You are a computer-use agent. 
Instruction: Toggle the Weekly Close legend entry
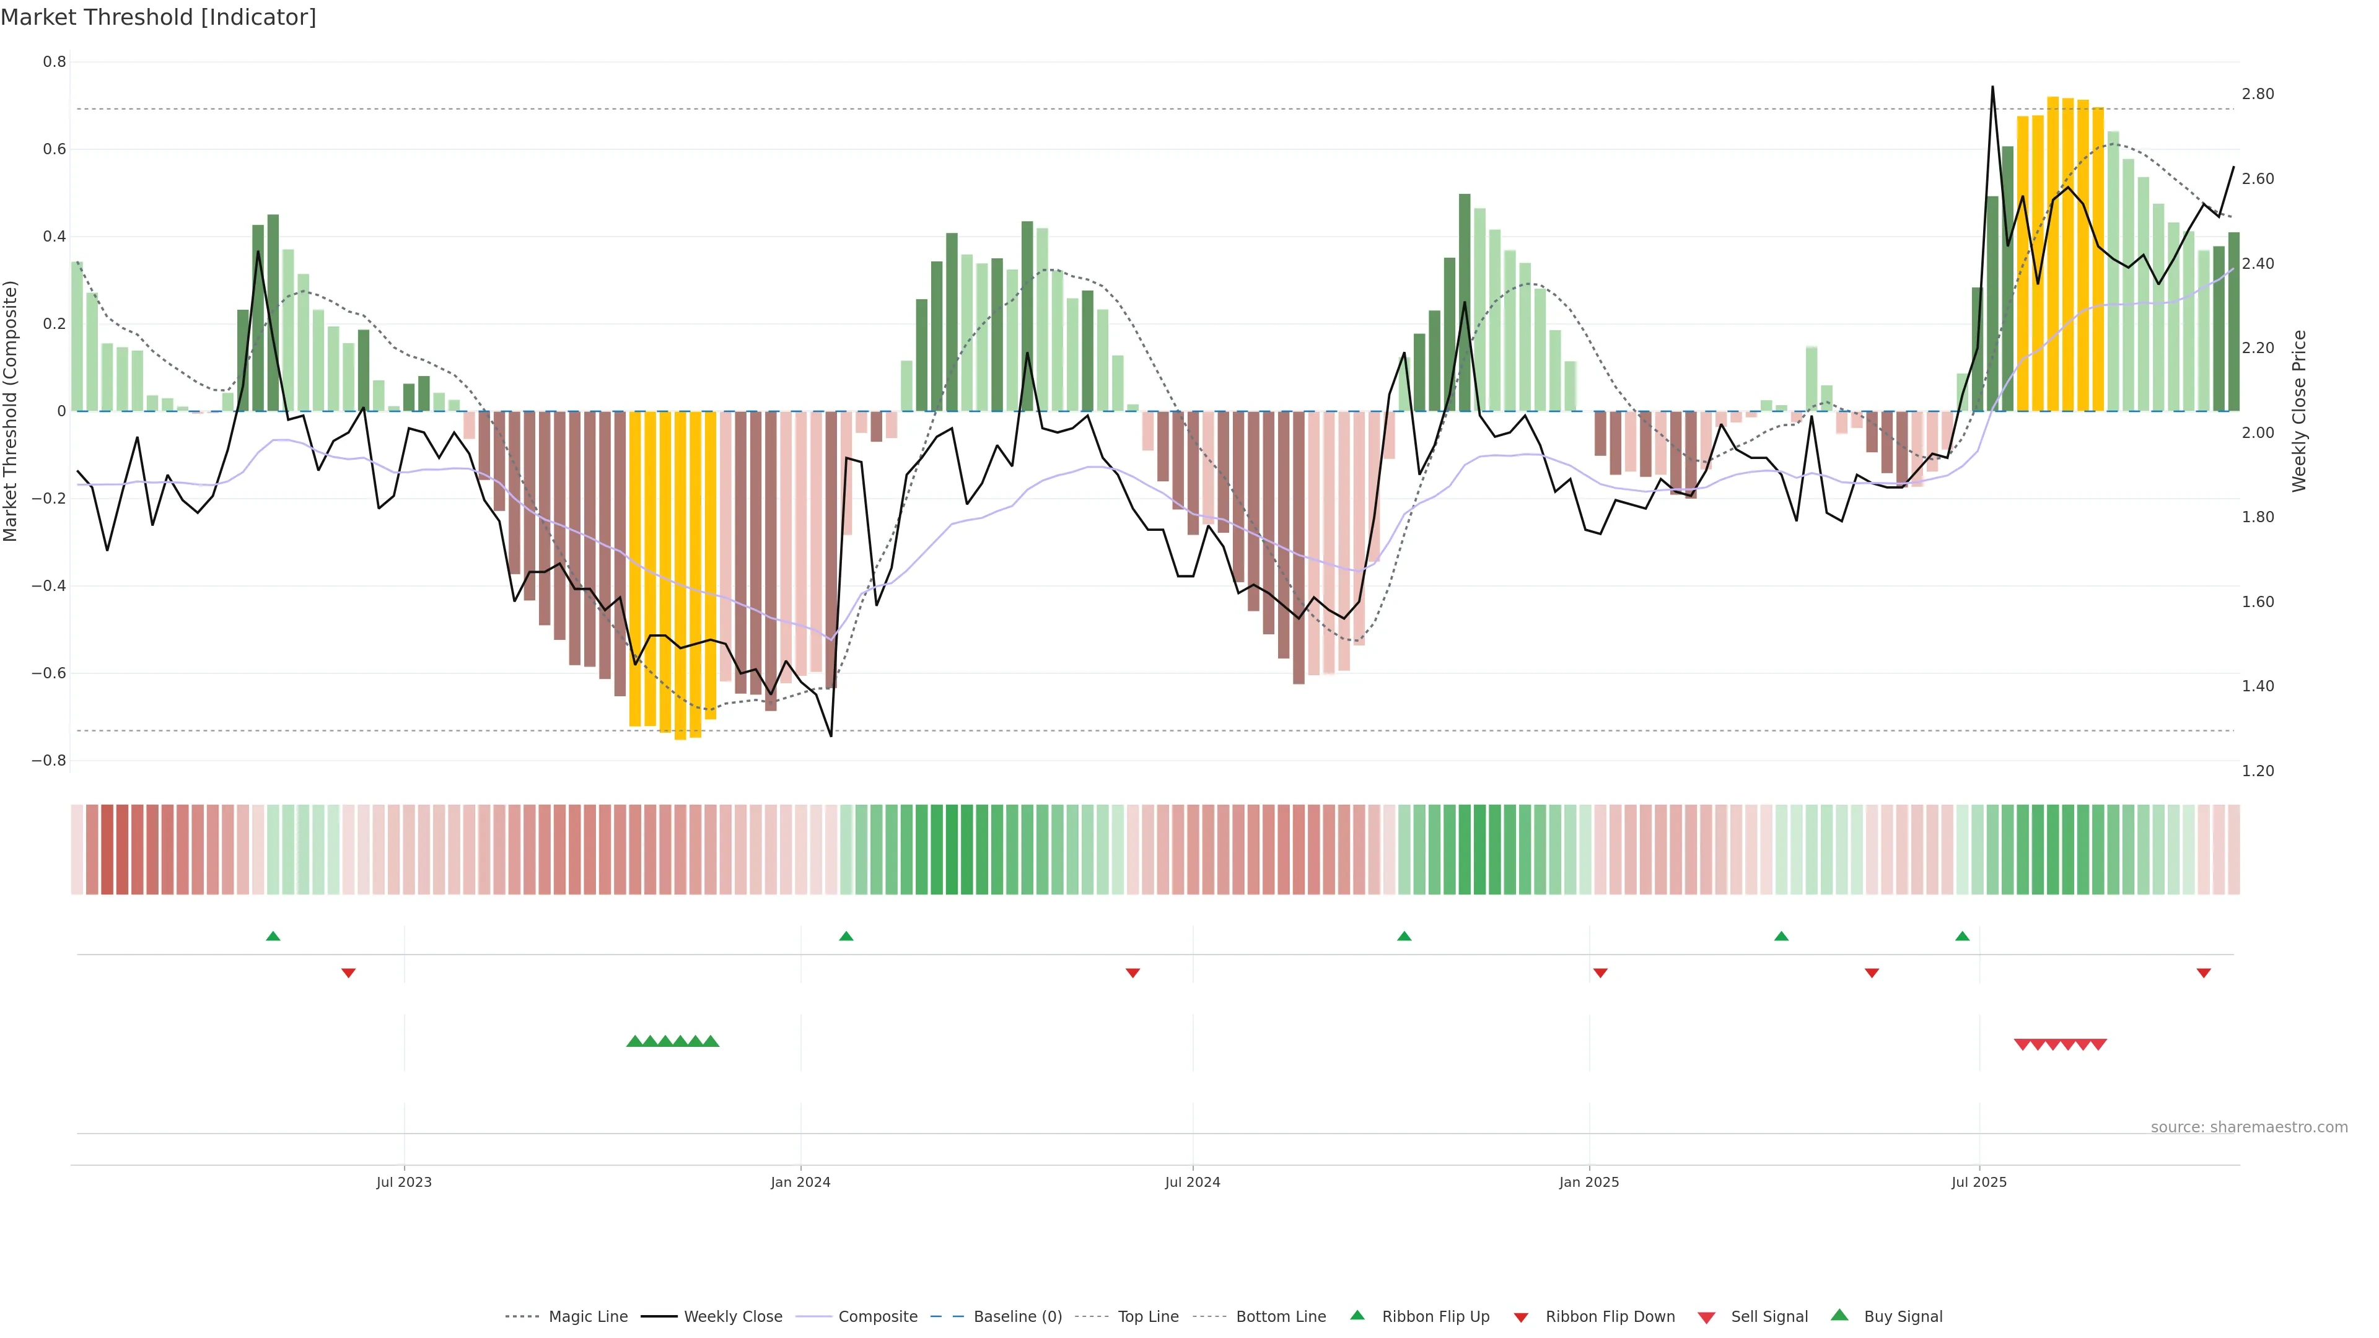[x=732, y=1317]
